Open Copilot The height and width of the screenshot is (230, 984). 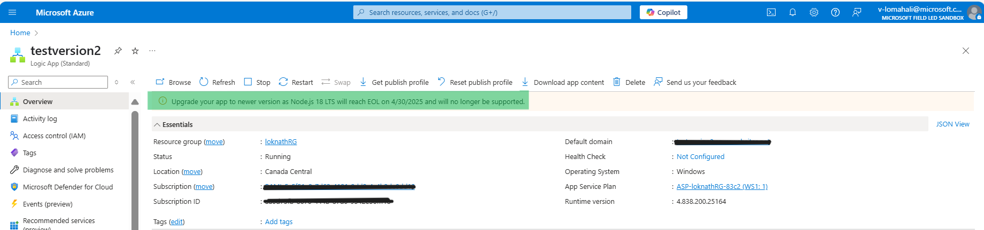(663, 12)
